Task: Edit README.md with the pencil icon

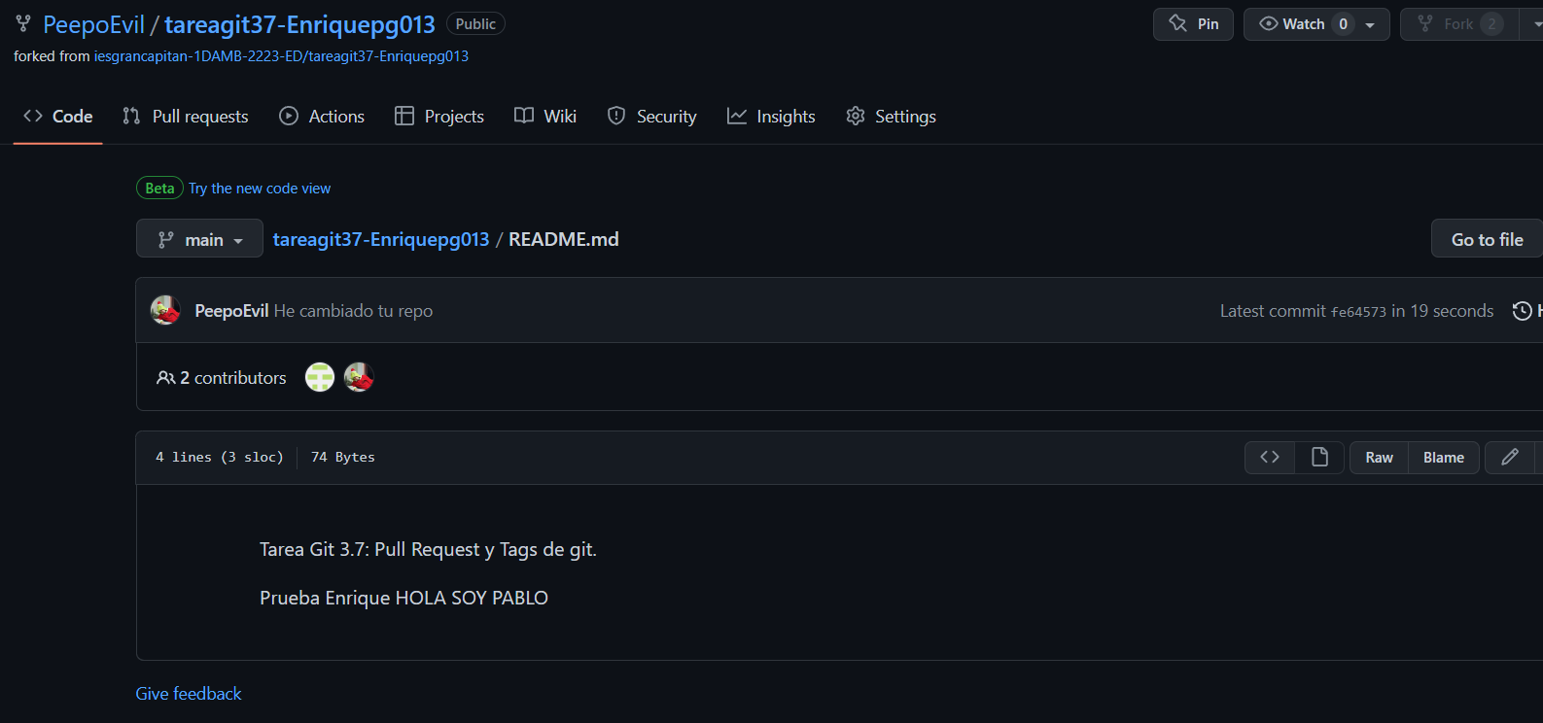Action: (x=1510, y=457)
